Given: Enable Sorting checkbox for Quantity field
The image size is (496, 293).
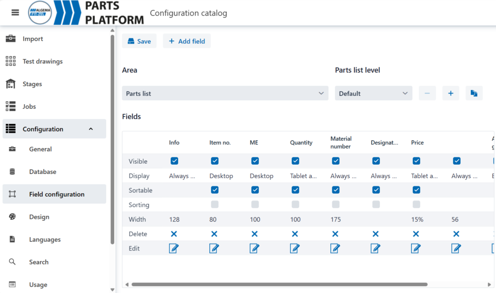Looking at the screenshot, I should [295, 205].
